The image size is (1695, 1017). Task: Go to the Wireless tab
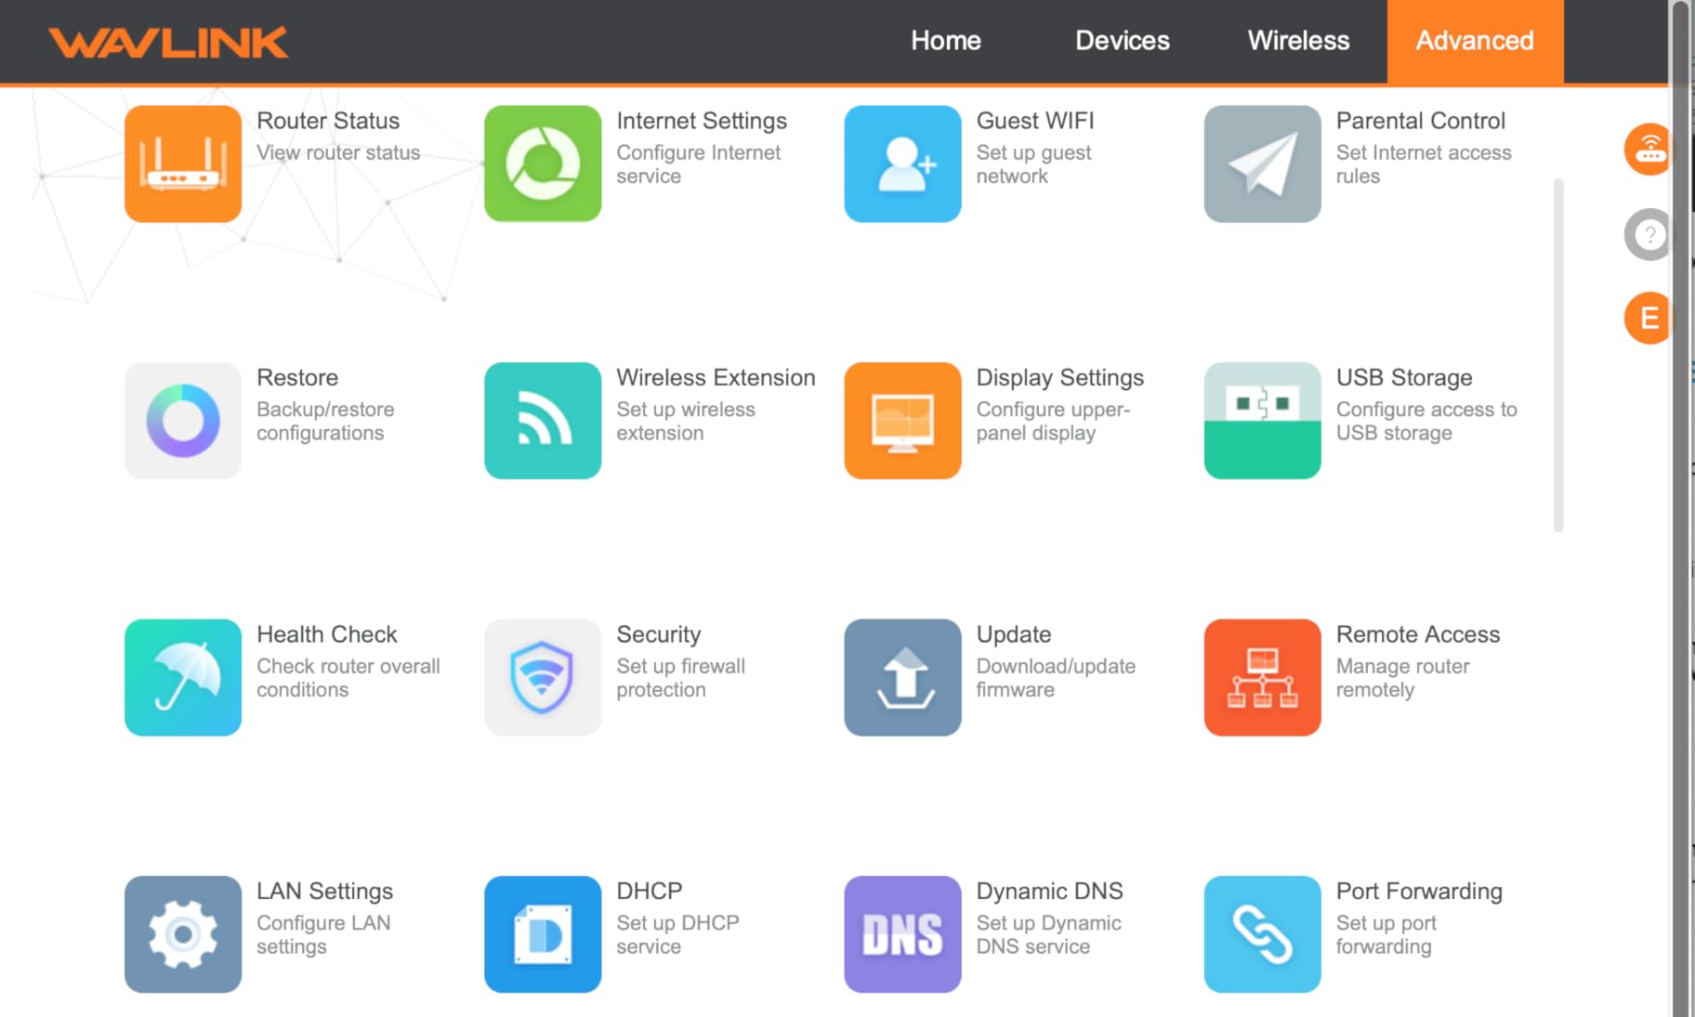(x=1298, y=41)
